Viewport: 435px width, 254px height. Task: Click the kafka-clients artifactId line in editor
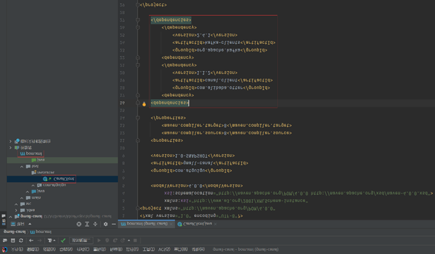[224, 43]
